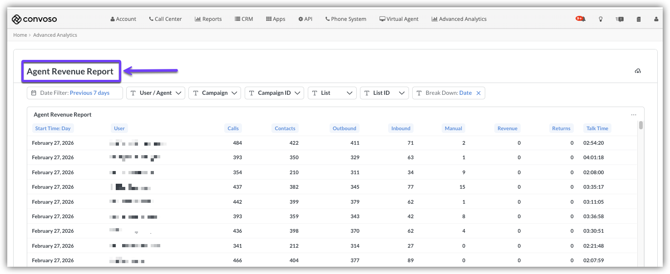
Task: Open the Advanced Analytics menu
Action: [x=459, y=19]
